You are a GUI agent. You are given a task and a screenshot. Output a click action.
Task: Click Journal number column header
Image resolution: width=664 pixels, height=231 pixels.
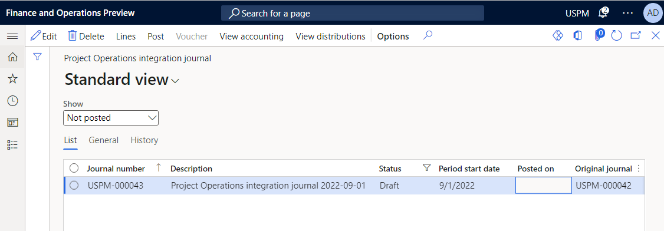116,169
